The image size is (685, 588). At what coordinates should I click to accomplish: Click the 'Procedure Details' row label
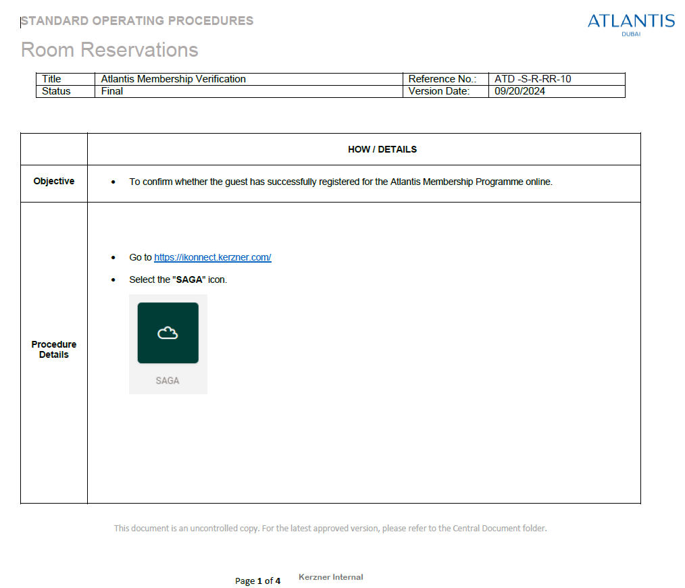54,350
